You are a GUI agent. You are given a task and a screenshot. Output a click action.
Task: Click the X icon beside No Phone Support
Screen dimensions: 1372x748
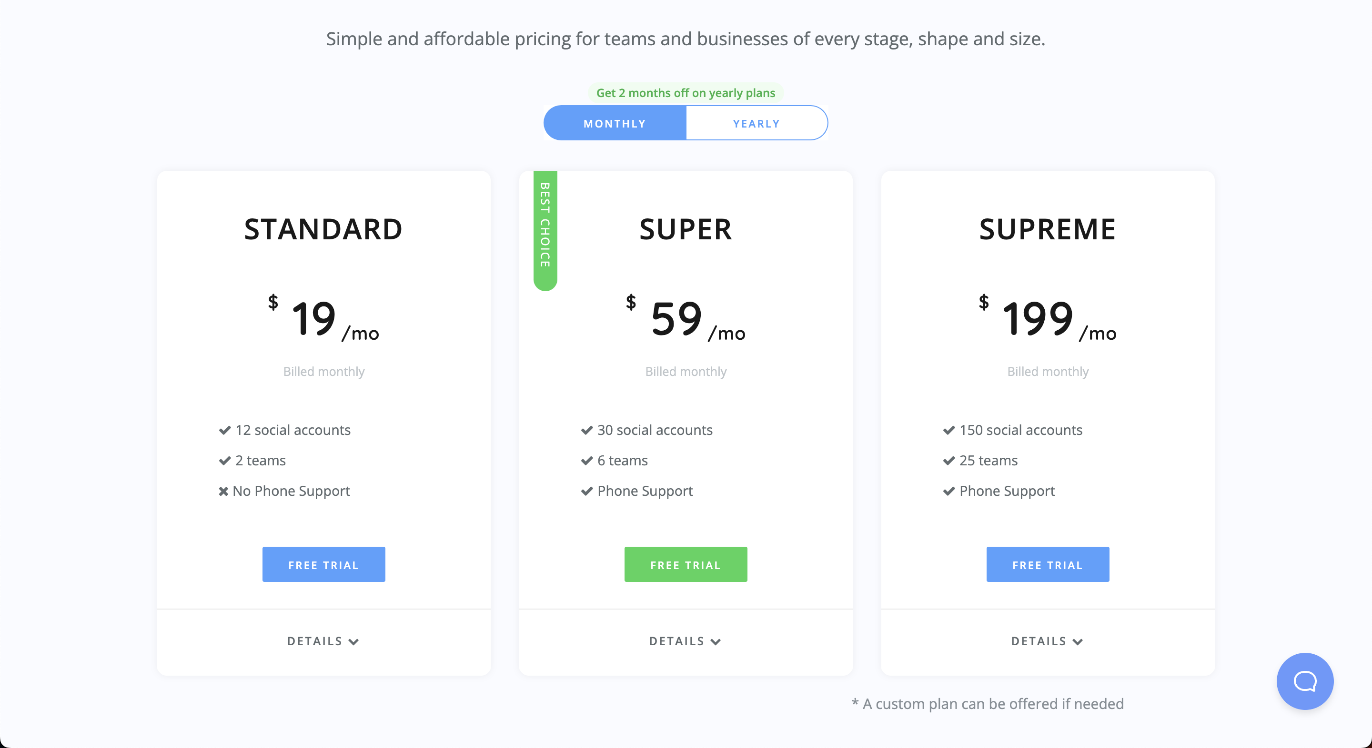coord(224,491)
